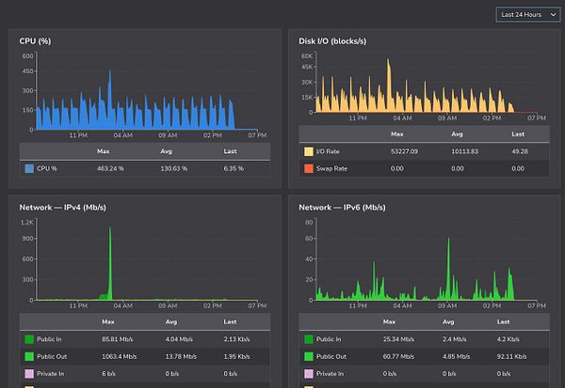
Task: Click the I/O Rate last value 49.28
Action: 520,151
